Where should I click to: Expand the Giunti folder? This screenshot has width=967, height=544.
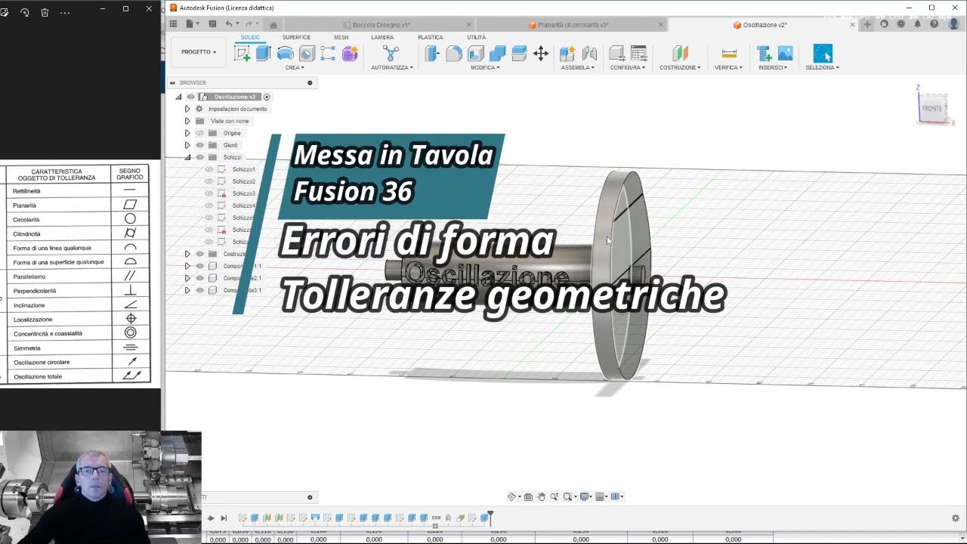pos(187,145)
